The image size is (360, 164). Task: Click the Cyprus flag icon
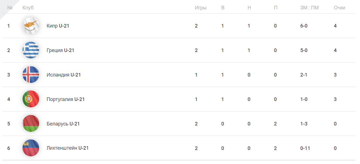click(31, 26)
